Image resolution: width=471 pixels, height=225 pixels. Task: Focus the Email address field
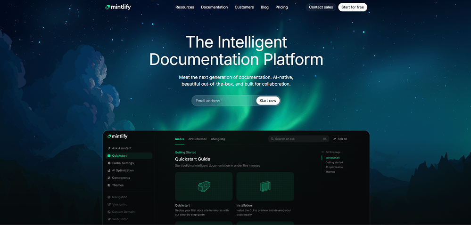click(224, 101)
